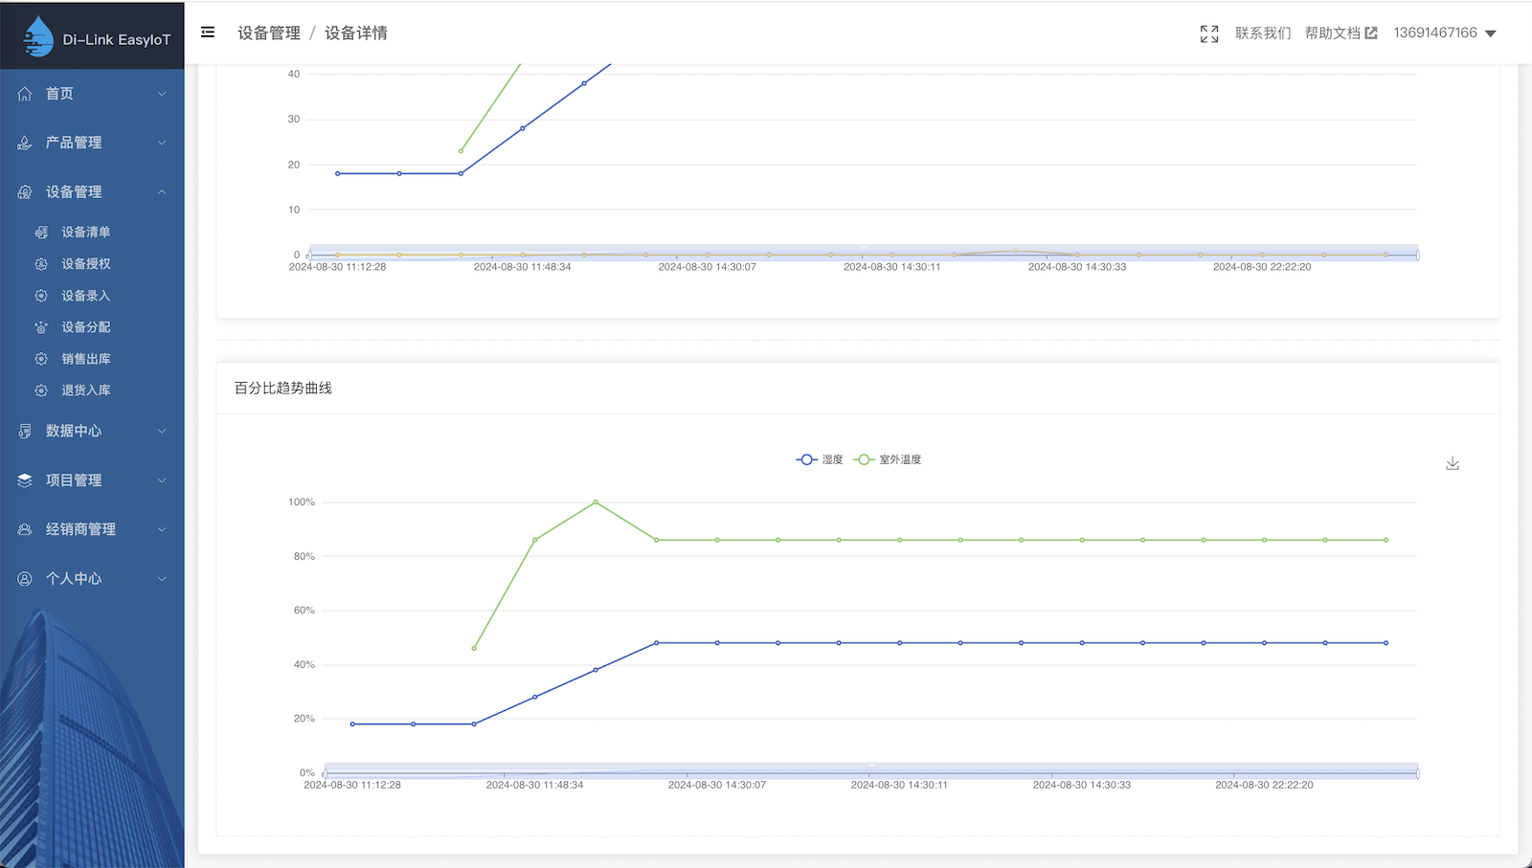The width and height of the screenshot is (1532, 868).
Task: Click the 产品管理 icon in sidebar
Action: (25, 143)
